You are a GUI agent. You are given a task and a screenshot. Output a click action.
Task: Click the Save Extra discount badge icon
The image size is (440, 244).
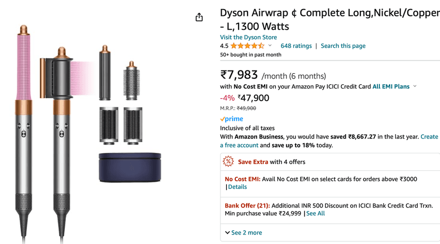coord(228,162)
